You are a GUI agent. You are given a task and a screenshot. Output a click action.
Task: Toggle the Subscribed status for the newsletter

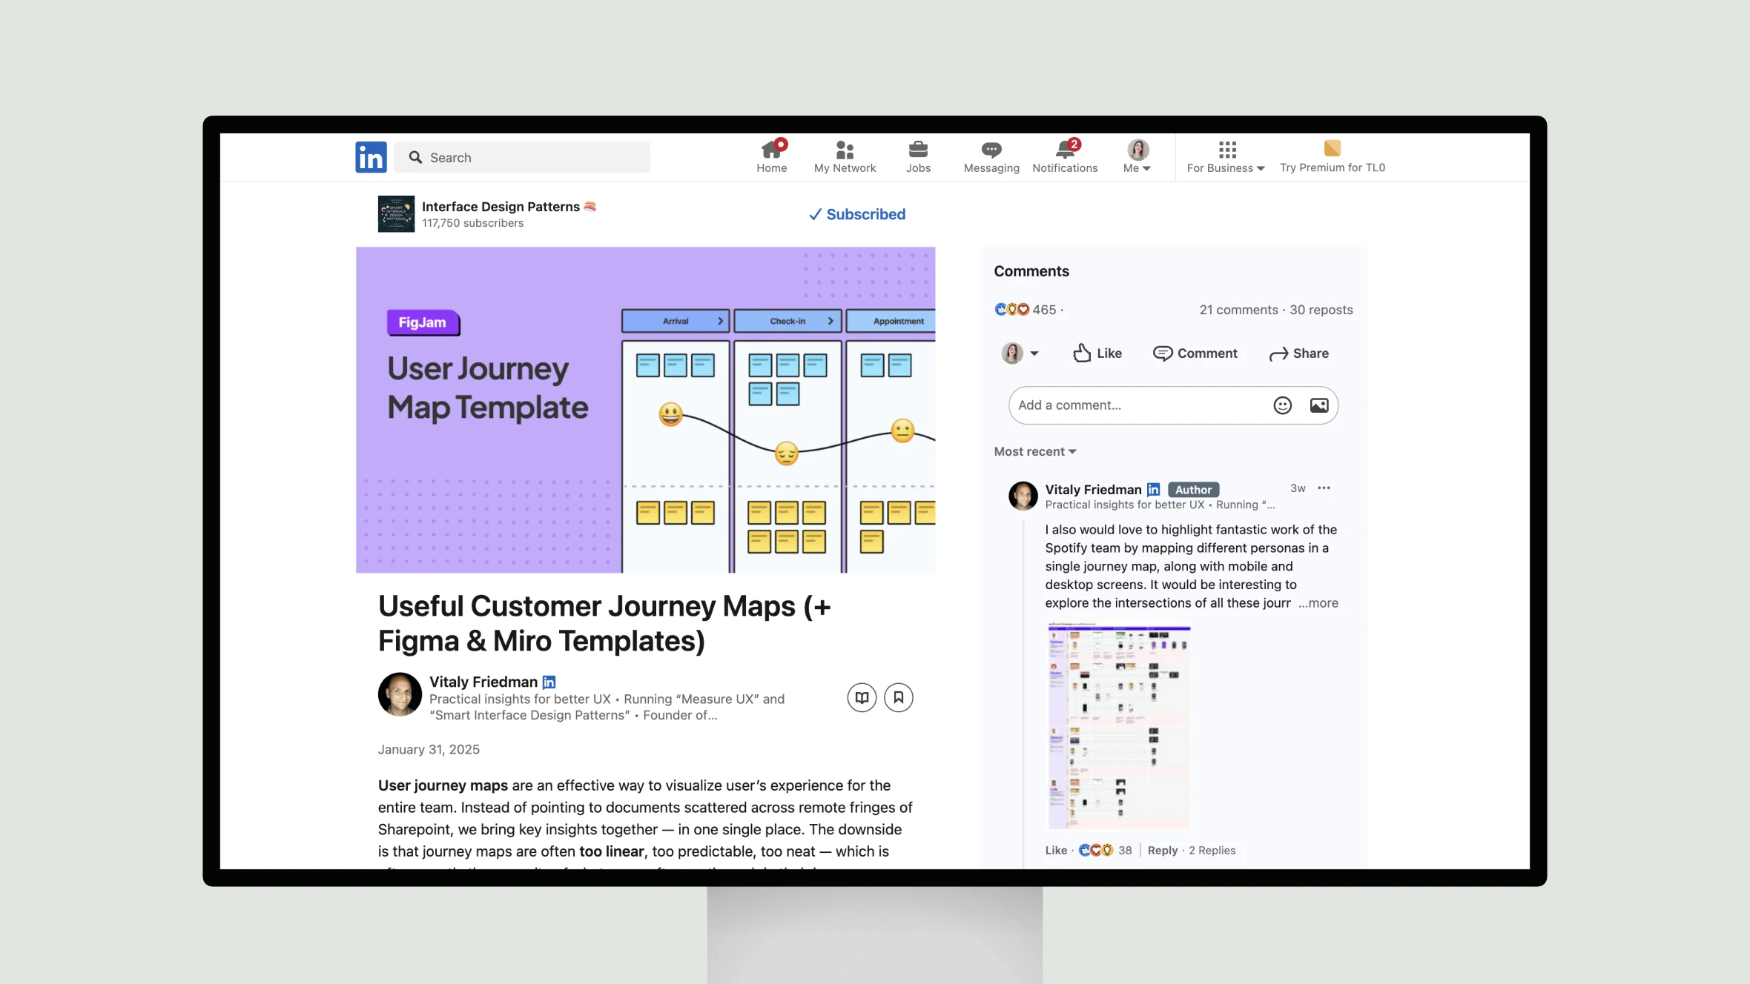tap(857, 214)
